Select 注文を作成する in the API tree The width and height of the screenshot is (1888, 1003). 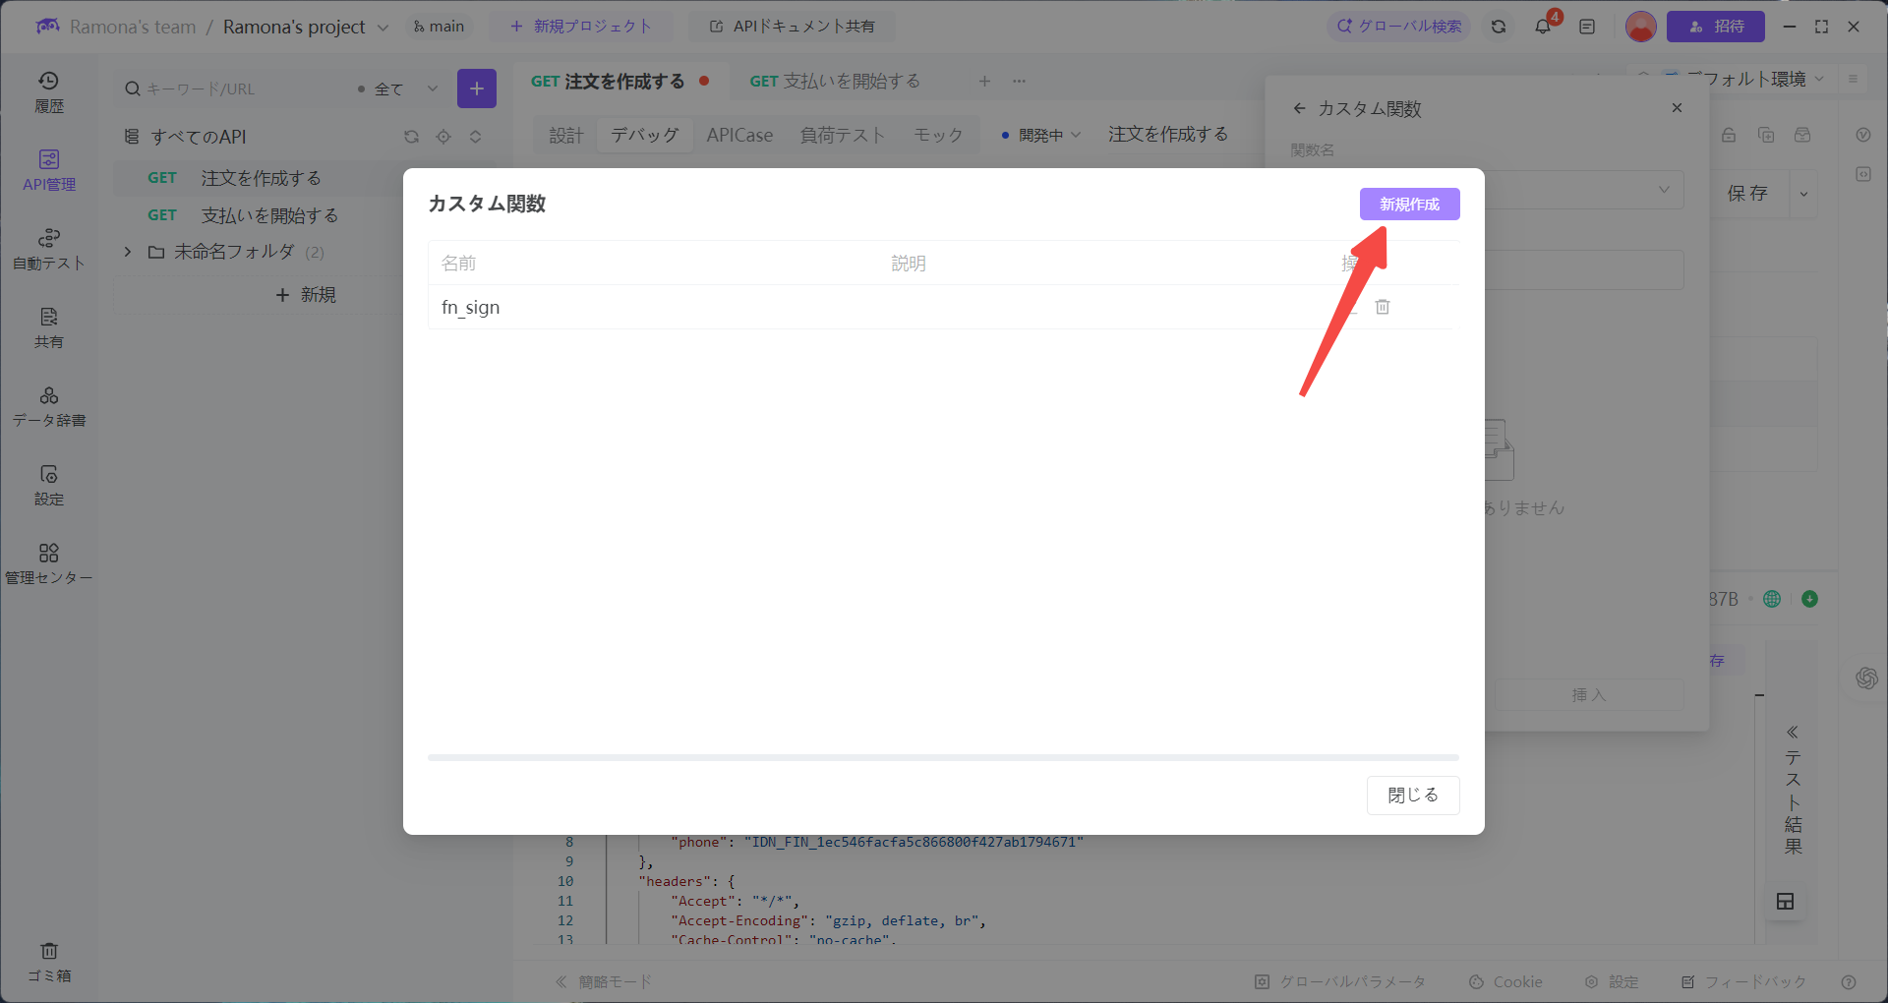coord(261,178)
